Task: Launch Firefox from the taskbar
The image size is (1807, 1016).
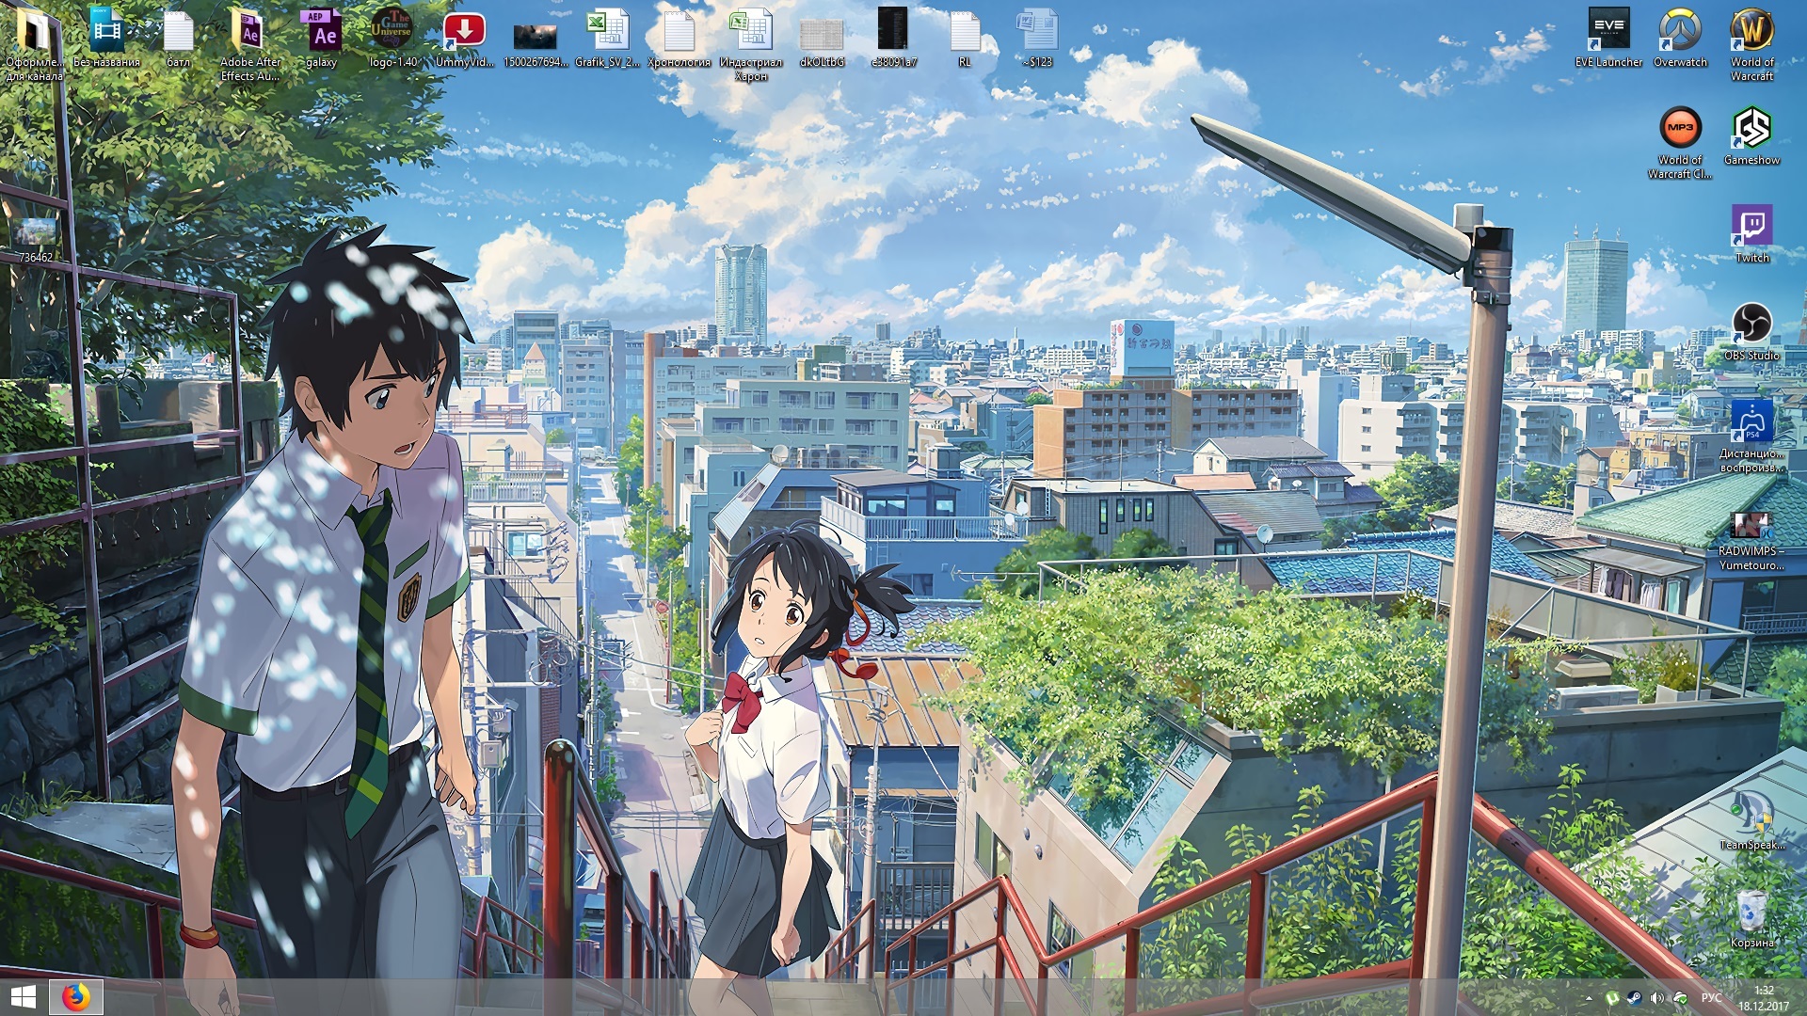Action: pyautogui.click(x=75, y=997)
